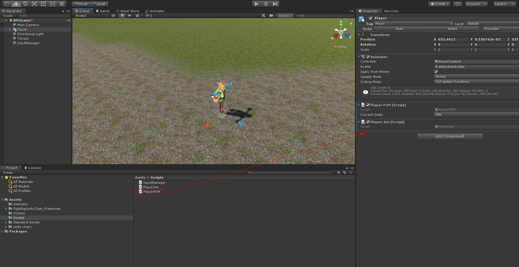Expand the Player object in Hierarchy

point(10,29)
